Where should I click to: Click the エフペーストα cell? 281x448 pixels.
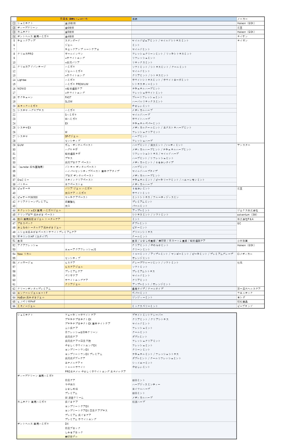[x=98, y=184]
